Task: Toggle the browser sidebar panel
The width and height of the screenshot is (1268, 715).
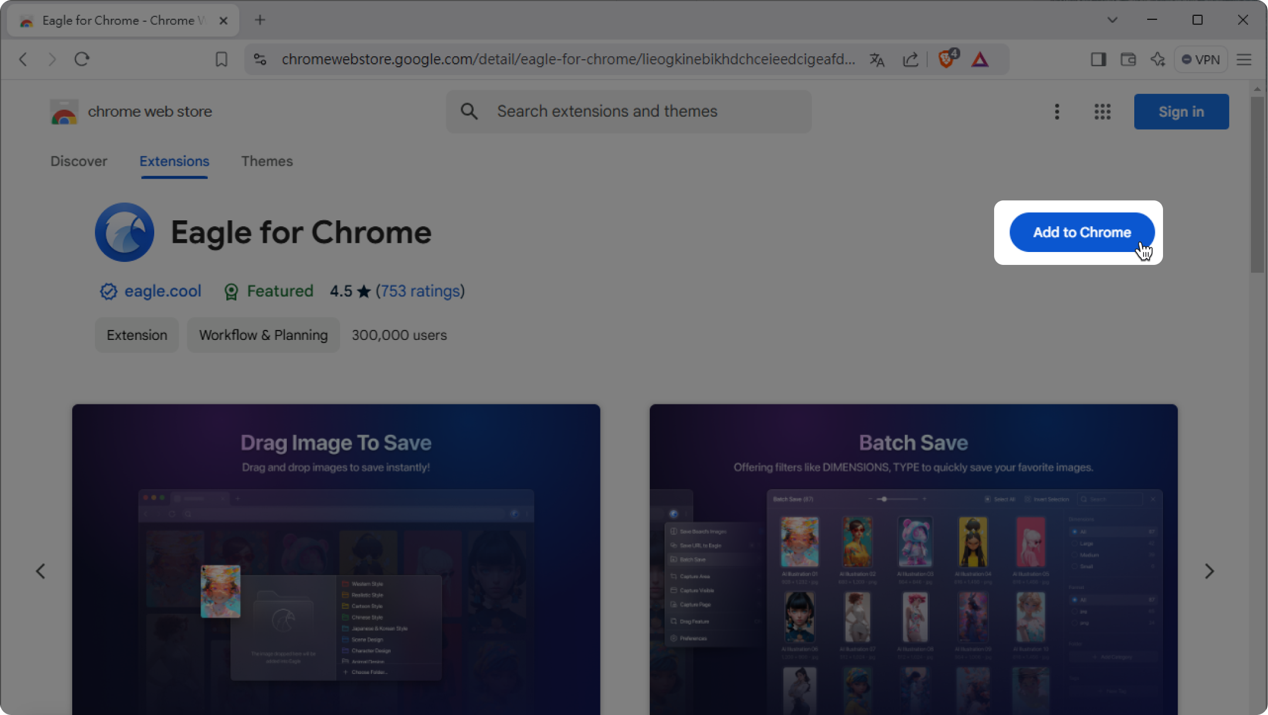Action: tap(1098, 59)
